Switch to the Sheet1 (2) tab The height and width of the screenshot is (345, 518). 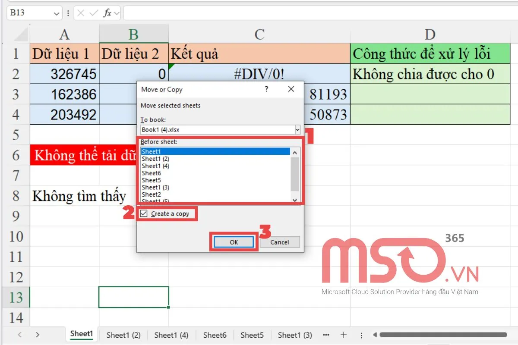(123, 335)
